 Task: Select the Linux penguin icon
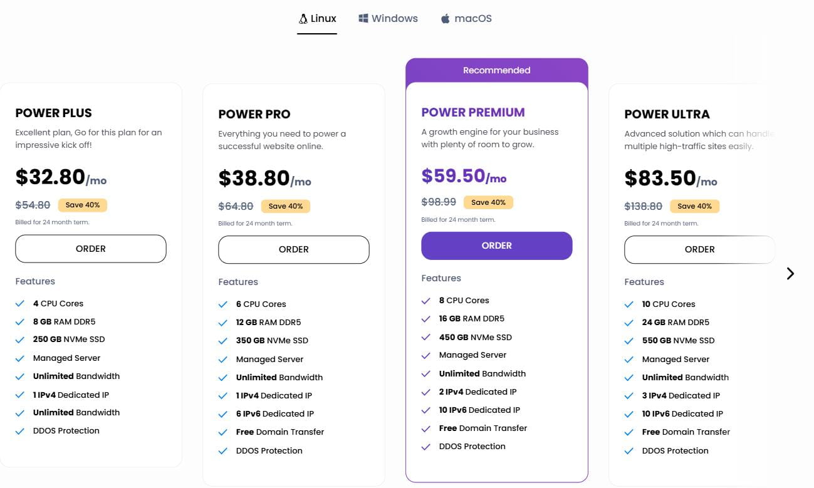pyautogui.click(x=302, y=18)
